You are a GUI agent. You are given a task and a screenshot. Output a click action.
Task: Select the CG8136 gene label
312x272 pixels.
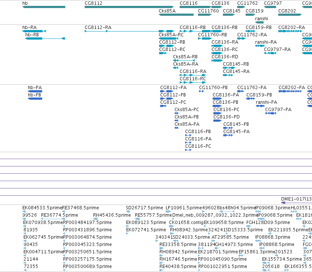click(x=220, y=3)
